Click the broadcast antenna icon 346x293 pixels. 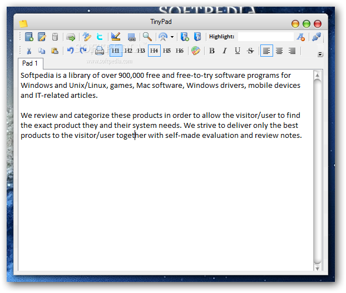click(163, 37)
